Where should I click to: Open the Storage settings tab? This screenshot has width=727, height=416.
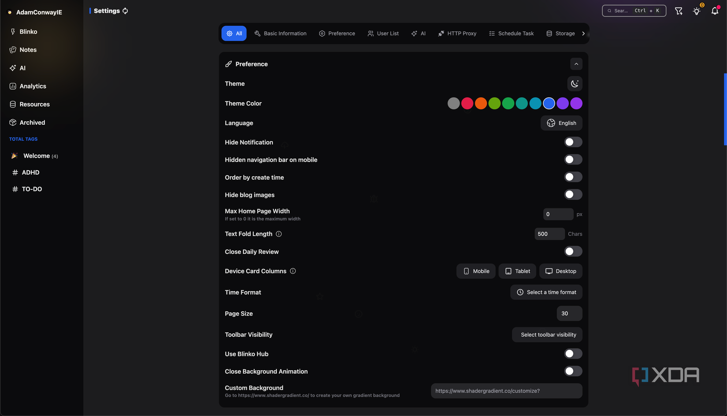pos(560,33)
